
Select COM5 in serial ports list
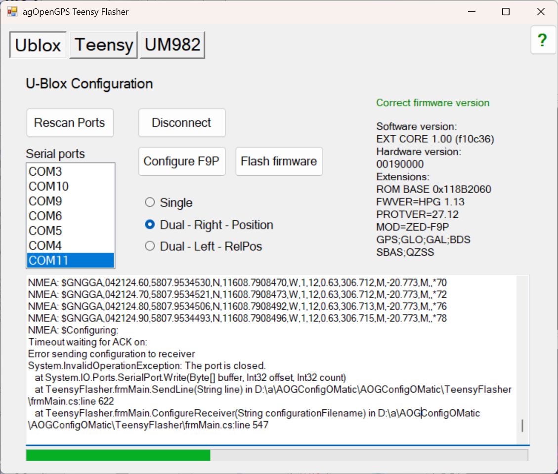71,231
